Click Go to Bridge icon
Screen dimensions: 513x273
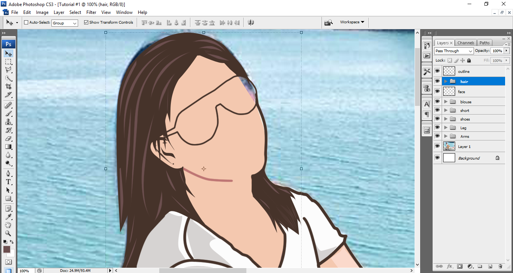(329, 23)
